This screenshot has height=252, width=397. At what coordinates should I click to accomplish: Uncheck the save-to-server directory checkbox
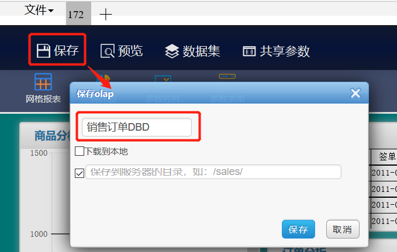click(x=80, y=173)
